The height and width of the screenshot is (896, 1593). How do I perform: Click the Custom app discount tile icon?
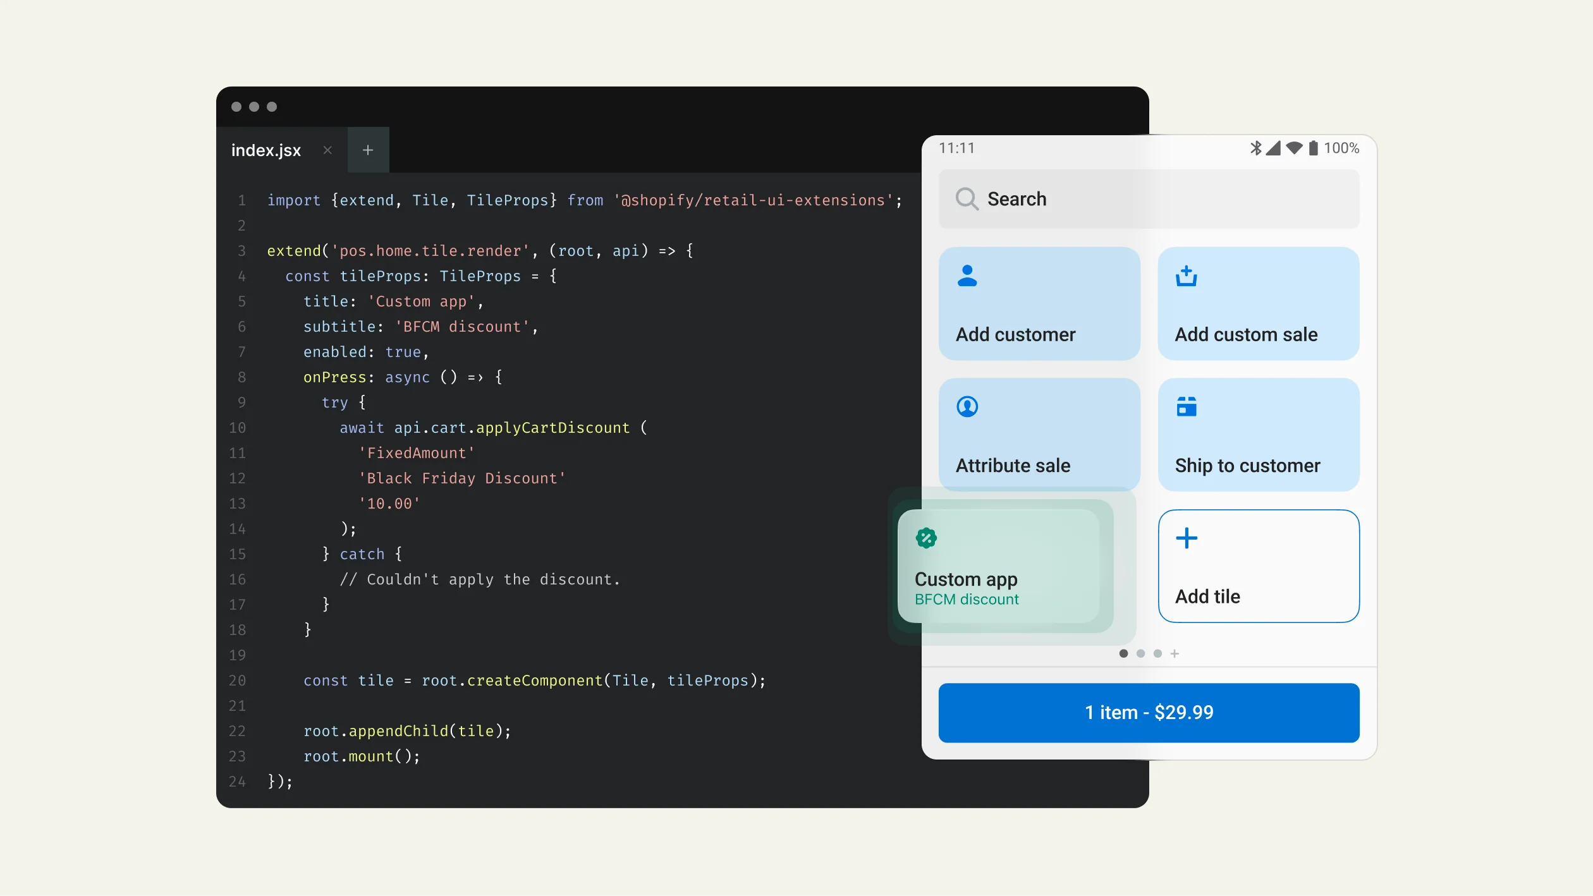tap(925, 538)
